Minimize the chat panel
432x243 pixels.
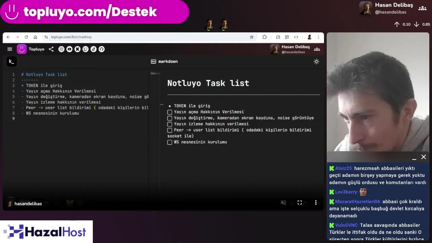[x=414, y=159]
